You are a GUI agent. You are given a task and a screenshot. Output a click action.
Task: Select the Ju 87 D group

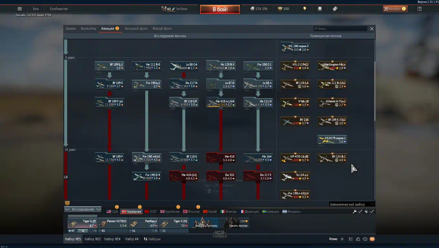221,85
